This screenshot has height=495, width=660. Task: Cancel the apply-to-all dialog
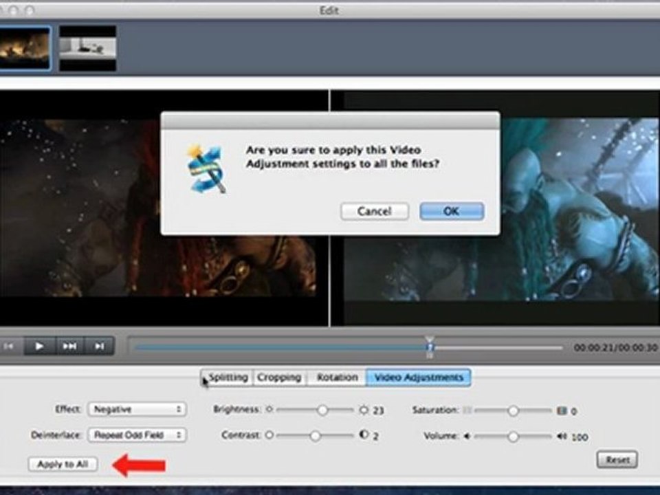[x=374, y=211]
